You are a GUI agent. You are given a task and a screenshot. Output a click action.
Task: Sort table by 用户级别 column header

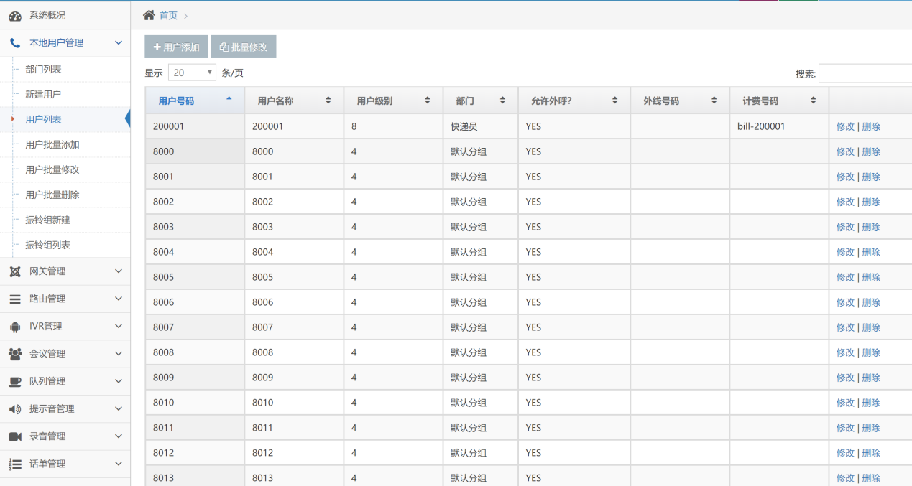[x=393, y=101]
